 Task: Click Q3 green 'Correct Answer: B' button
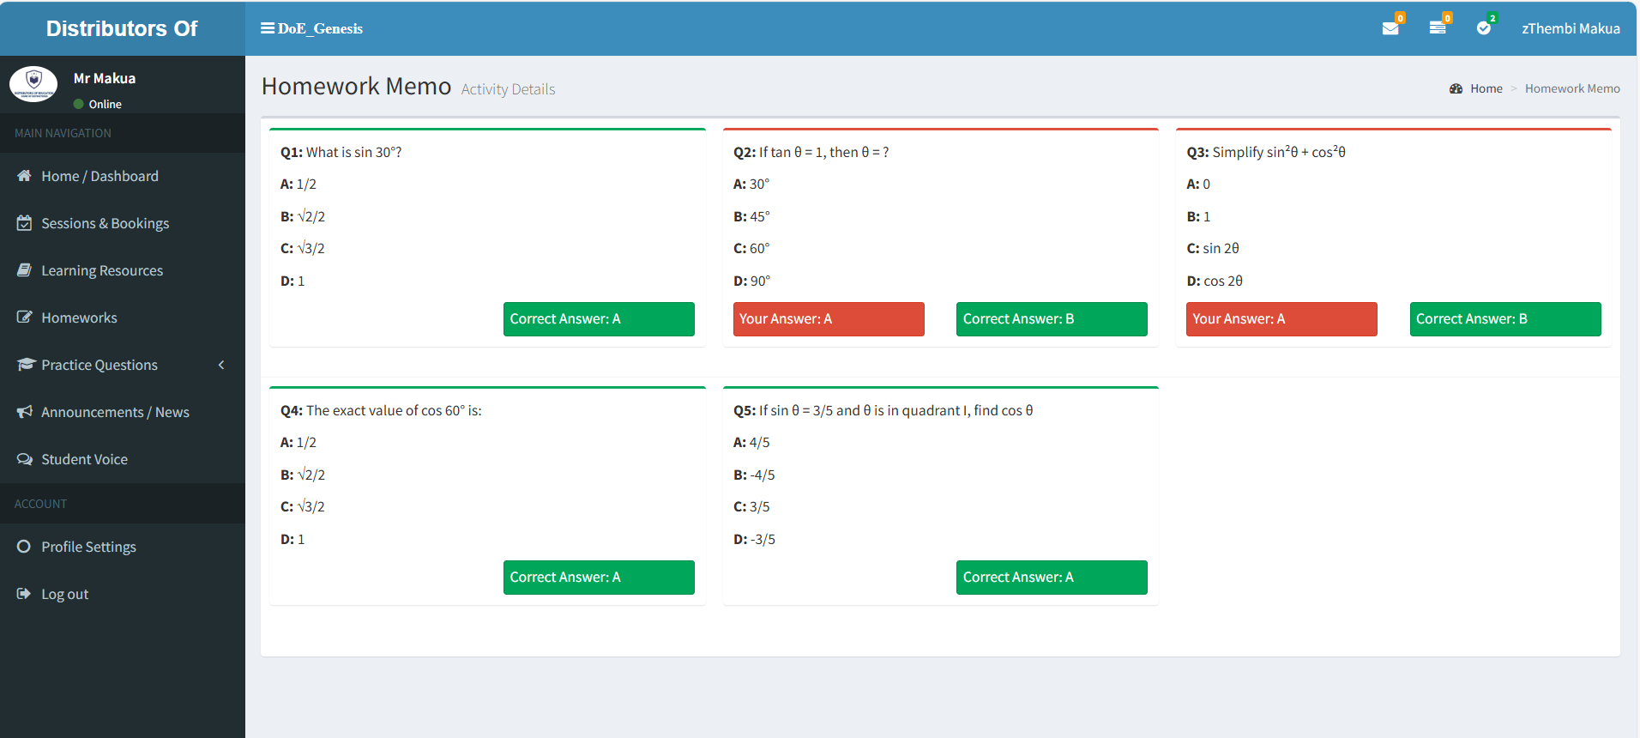click(x=1504, y=319)
